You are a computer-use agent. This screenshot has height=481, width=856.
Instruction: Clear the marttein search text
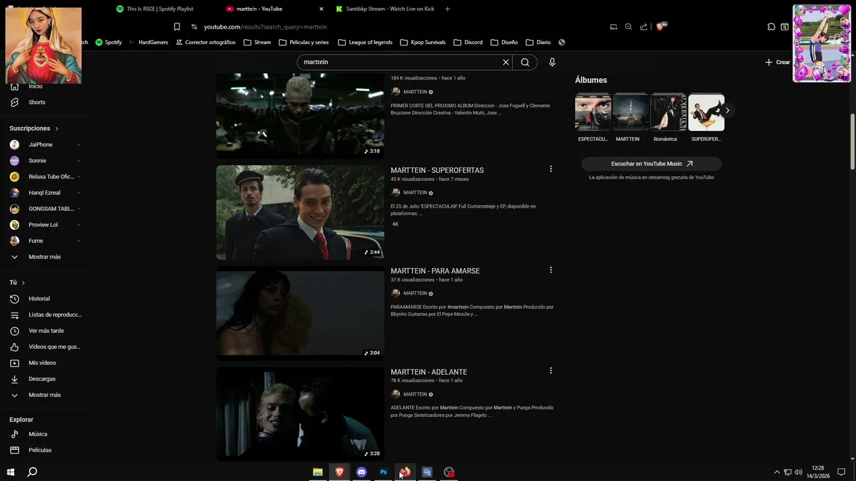tap(506, 62)
